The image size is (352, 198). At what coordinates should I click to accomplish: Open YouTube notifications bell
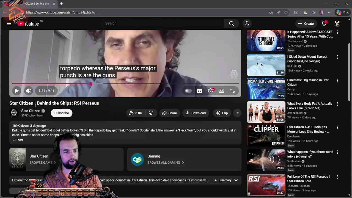pos(324,23)
